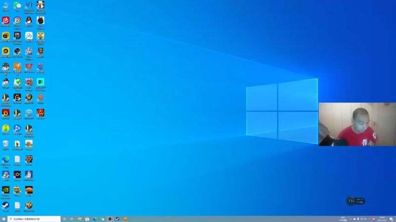Open the red Far Cry triangle icon

point(41,114)
